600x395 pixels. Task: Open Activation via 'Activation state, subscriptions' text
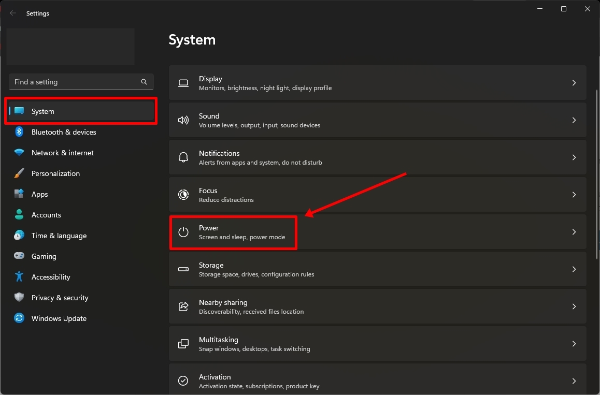[259, 386]
